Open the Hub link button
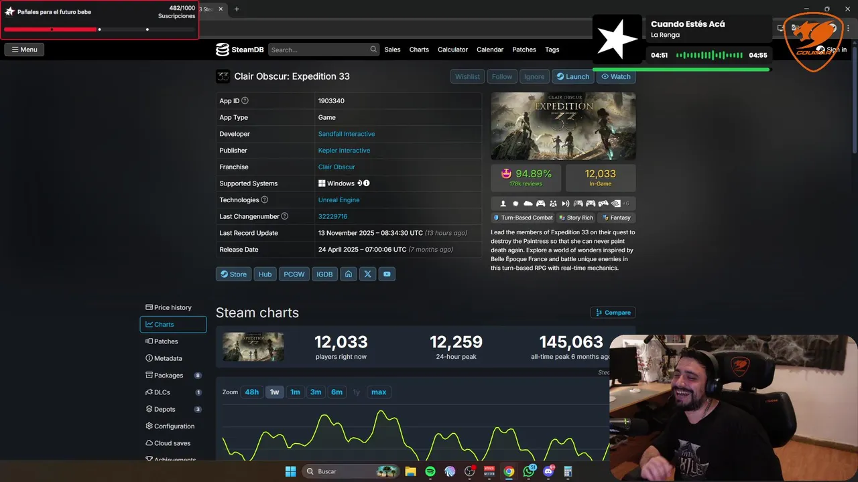This screenshot has height=482, width=858. point(265,274)
